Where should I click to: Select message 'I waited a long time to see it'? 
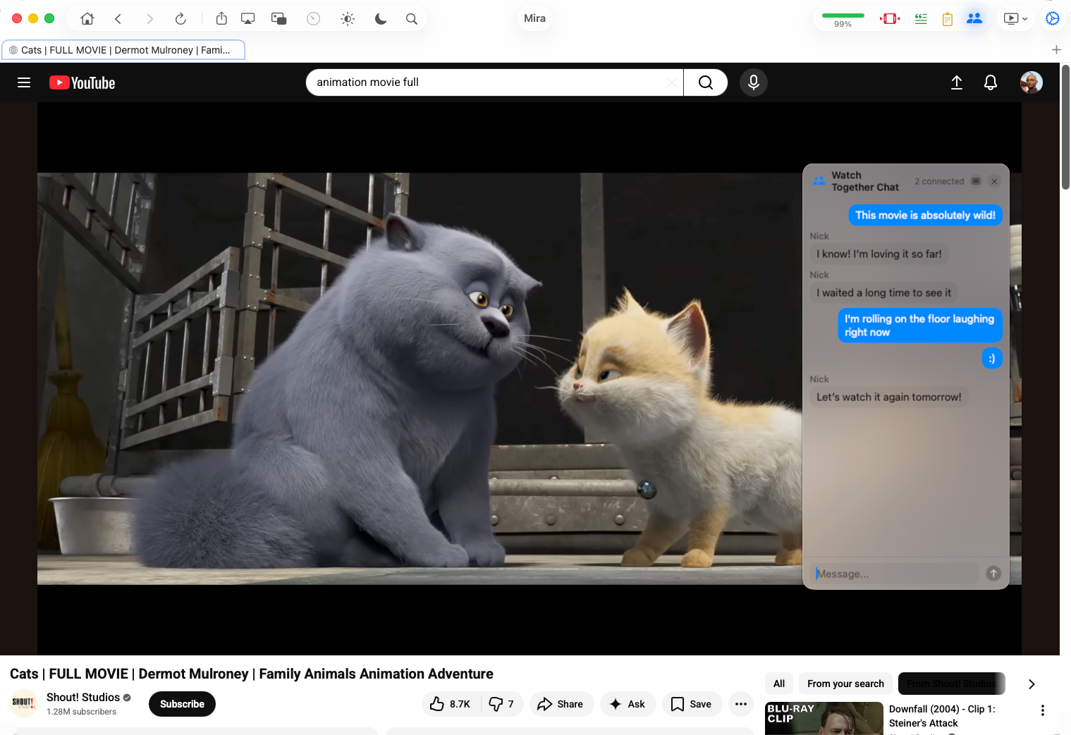tap(883, 292)
